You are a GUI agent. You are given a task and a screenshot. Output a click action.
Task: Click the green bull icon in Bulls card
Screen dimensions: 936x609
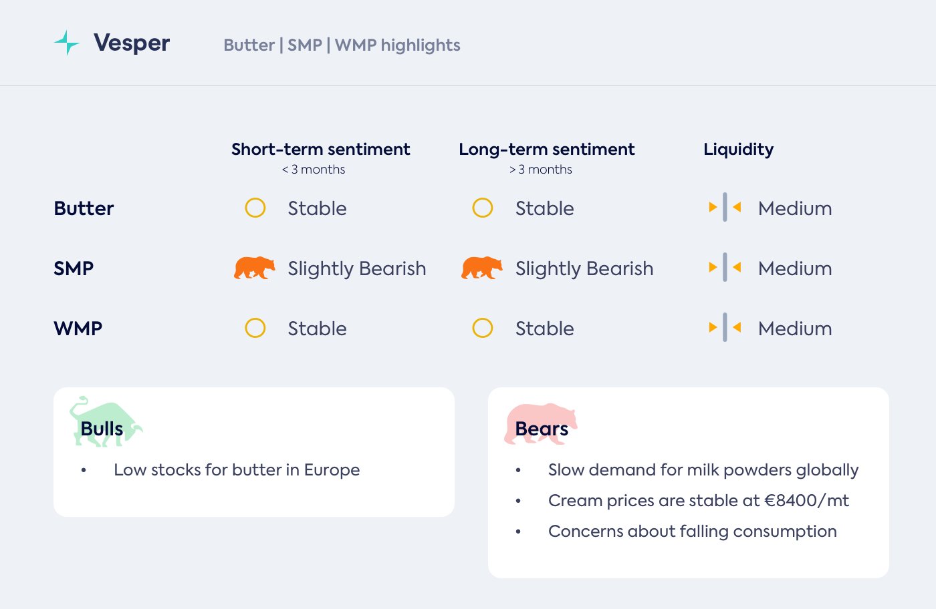(105, 421)
